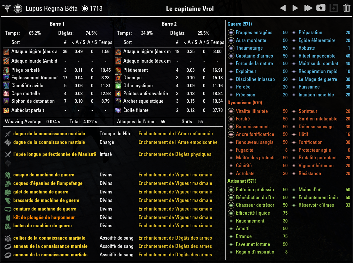Image resolution: width=353 pixels, height=263 pixels.
Task: Click the Barre 2 heavy attack icon
Action: pyautogui.click(x=118, y=61)
